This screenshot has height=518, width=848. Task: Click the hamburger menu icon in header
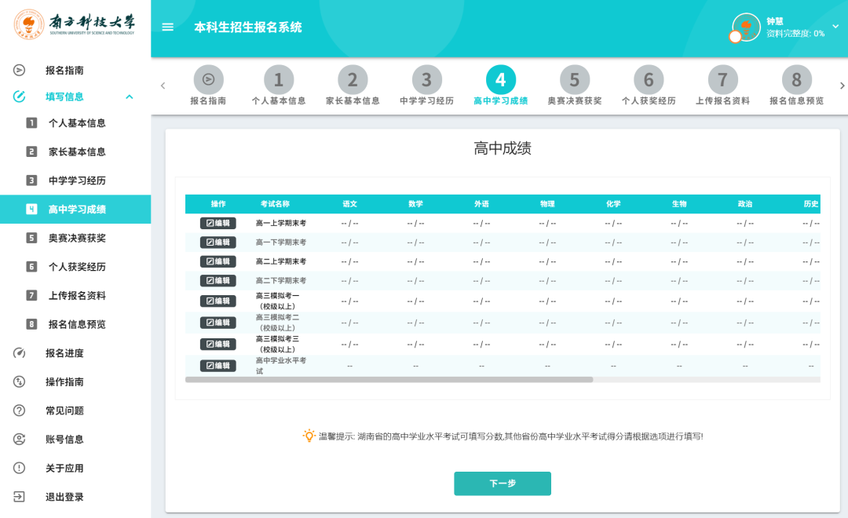(167, 27)
